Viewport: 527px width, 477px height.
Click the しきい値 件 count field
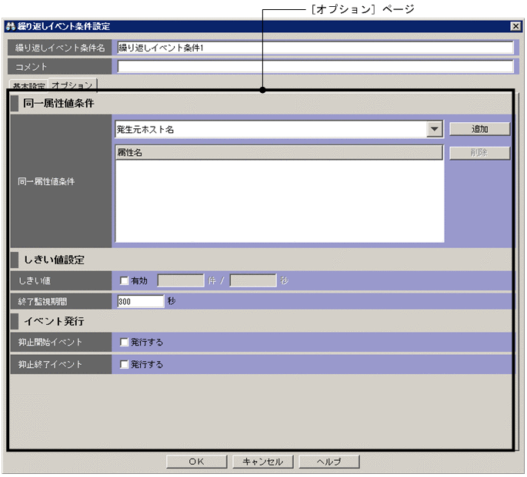(181, 280)
